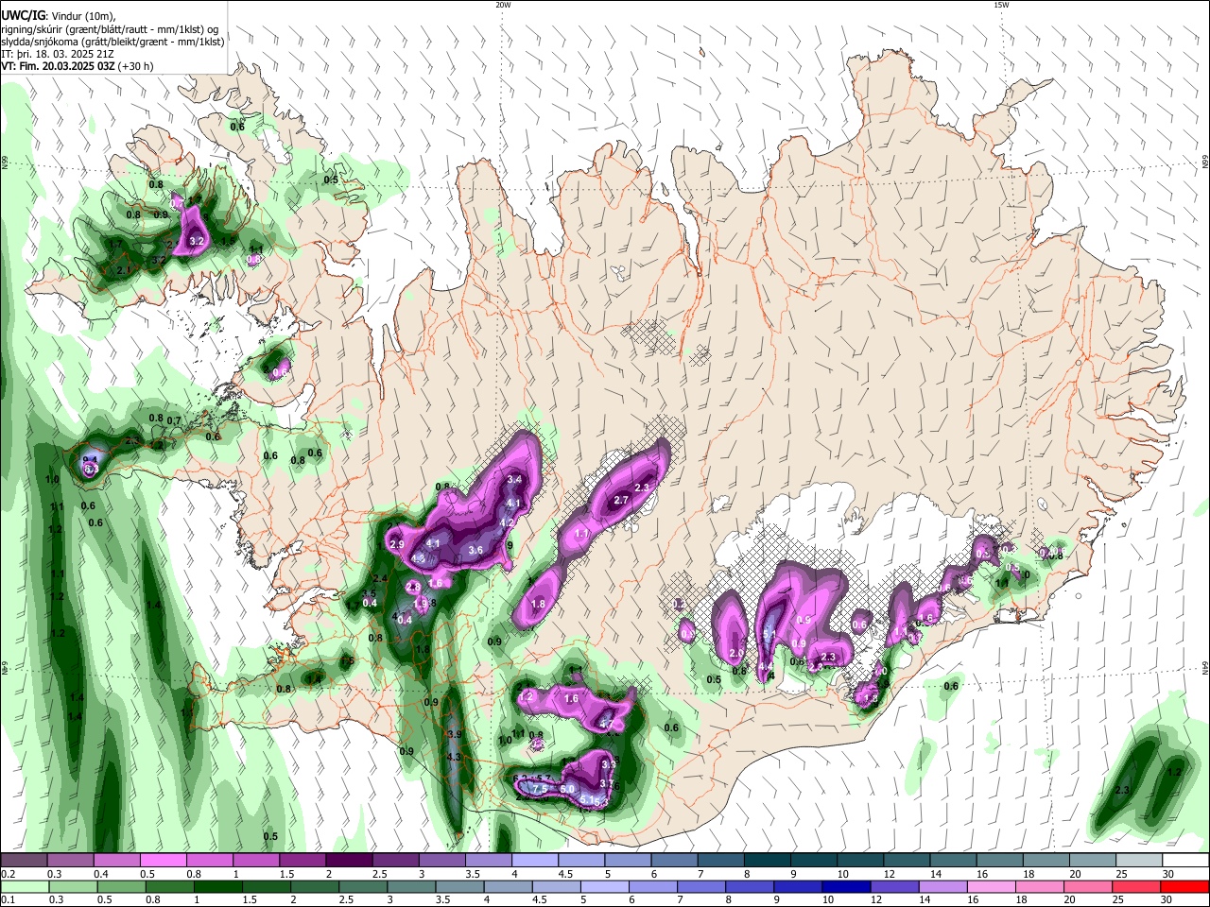1210x907 pixels.
Task: Click the black "3.9" value in the rain band
Action: coord(454,735)
